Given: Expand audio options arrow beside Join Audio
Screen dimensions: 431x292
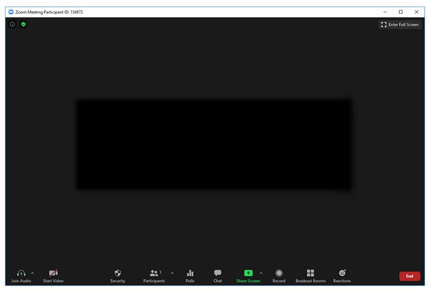Looking at the screenshot, I should [x=33, y=273].
